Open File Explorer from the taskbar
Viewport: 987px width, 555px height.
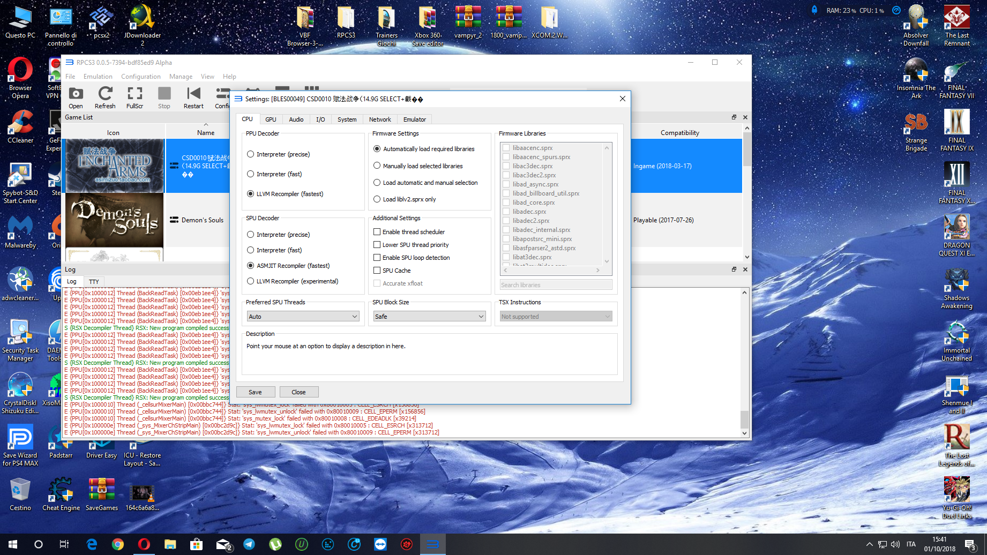click(170, 544)
